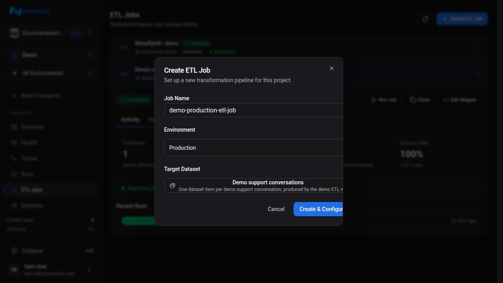Screen dimensions: 503x283
Task: Duplicate the job with the Clone button
Action: click(419, 100)
